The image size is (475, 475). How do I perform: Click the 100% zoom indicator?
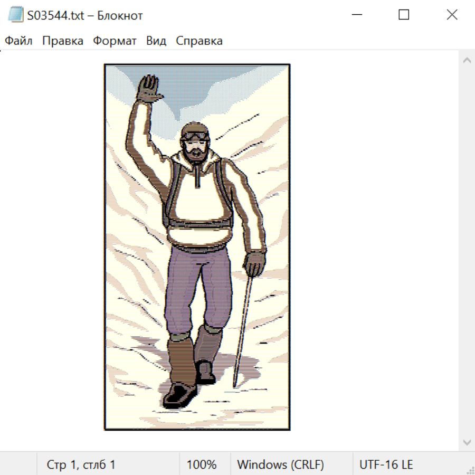pyautogui.click(x=202, y=465)
